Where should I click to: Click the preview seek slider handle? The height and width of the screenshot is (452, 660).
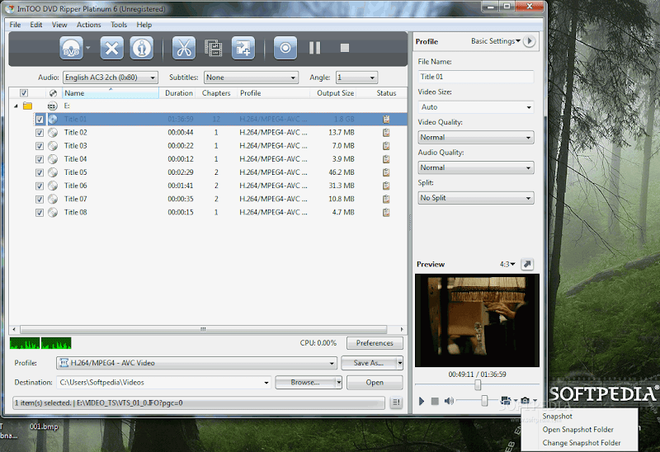[x=478, y=384]
